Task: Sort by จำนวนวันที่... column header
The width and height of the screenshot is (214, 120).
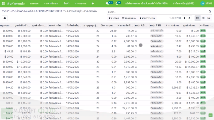Action: (x=125, y=25)
